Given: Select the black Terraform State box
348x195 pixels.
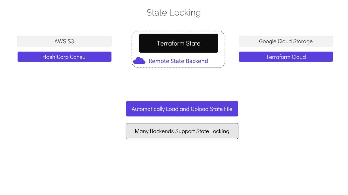Looking at the screenshot, I should pyautogui.click(x=178, y=43).
